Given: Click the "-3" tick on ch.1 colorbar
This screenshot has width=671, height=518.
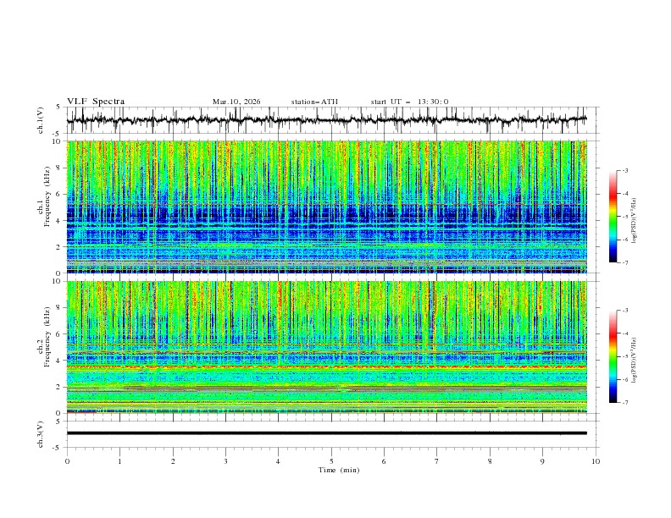Looking at the screenshot, I should pyautogui.click(x=624, y=170).
